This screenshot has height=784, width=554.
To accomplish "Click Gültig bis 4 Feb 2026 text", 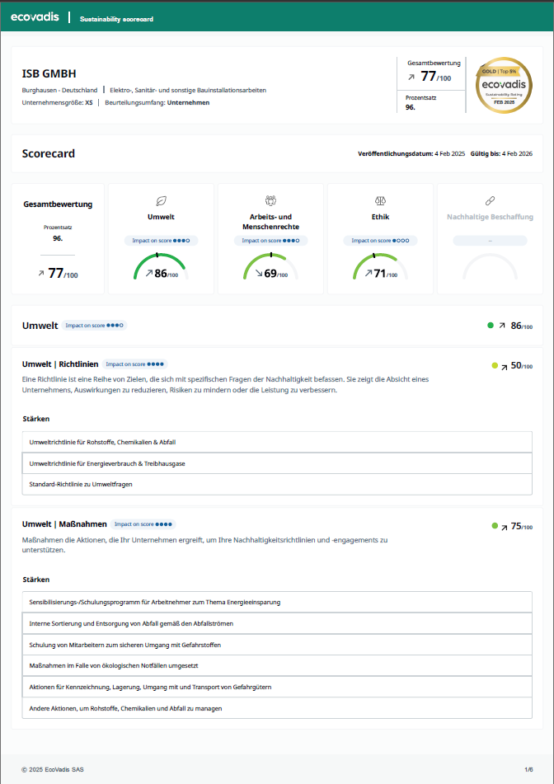I will pos(501,153).
